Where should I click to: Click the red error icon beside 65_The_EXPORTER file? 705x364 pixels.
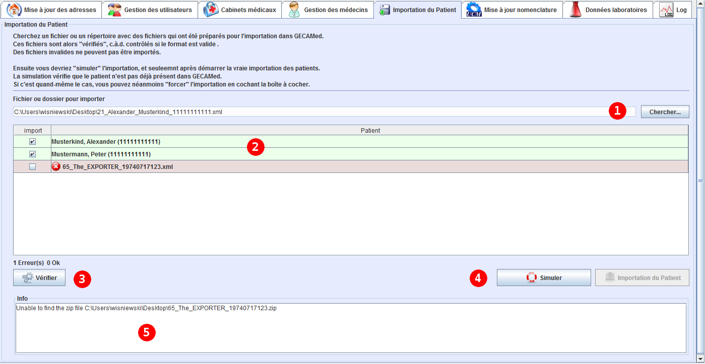click(56, 166)
